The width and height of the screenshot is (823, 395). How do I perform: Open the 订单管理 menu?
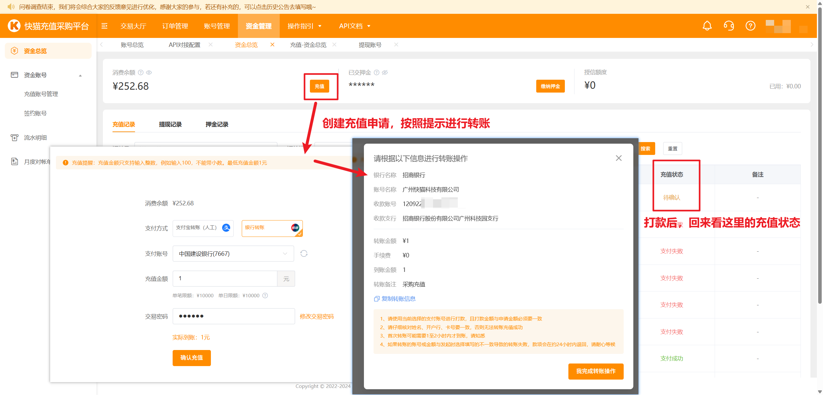pyautogui.click(x=175, y=26)
